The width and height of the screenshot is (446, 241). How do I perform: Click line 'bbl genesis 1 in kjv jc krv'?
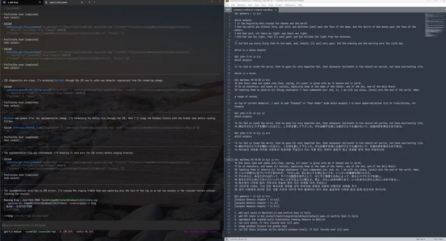(x=252, y=196)
